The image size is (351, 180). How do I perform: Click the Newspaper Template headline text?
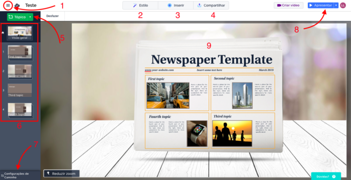(x=212, y=59)
